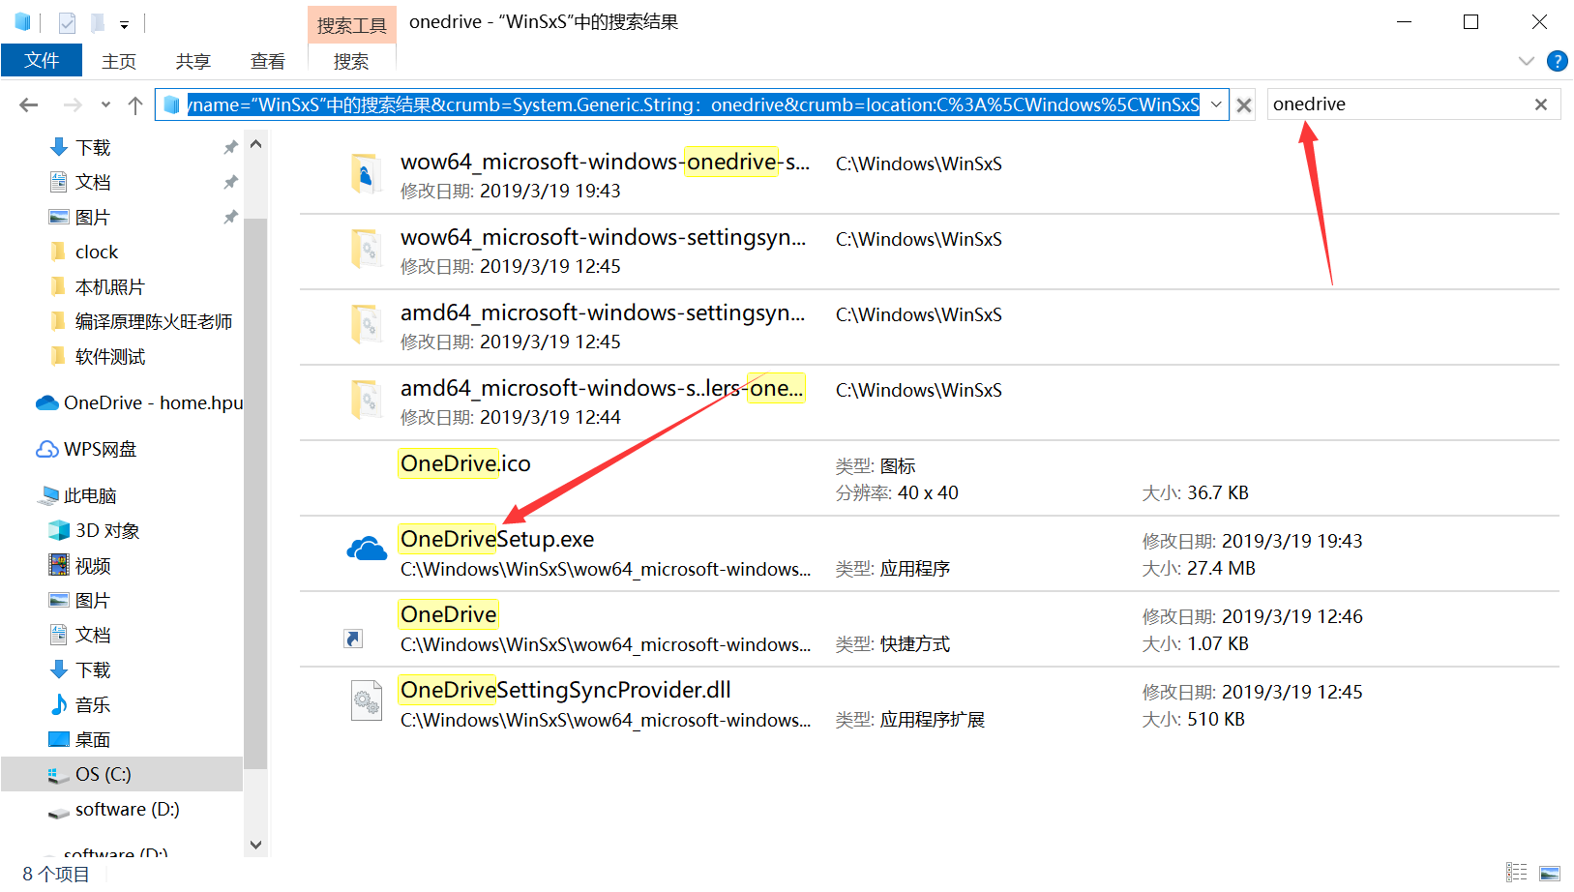Image resolution: width=1574 pixels, height=892 pixels.
Task: Click folder icon of amd64 settingsyn result
Action: (x=366, y=325)
